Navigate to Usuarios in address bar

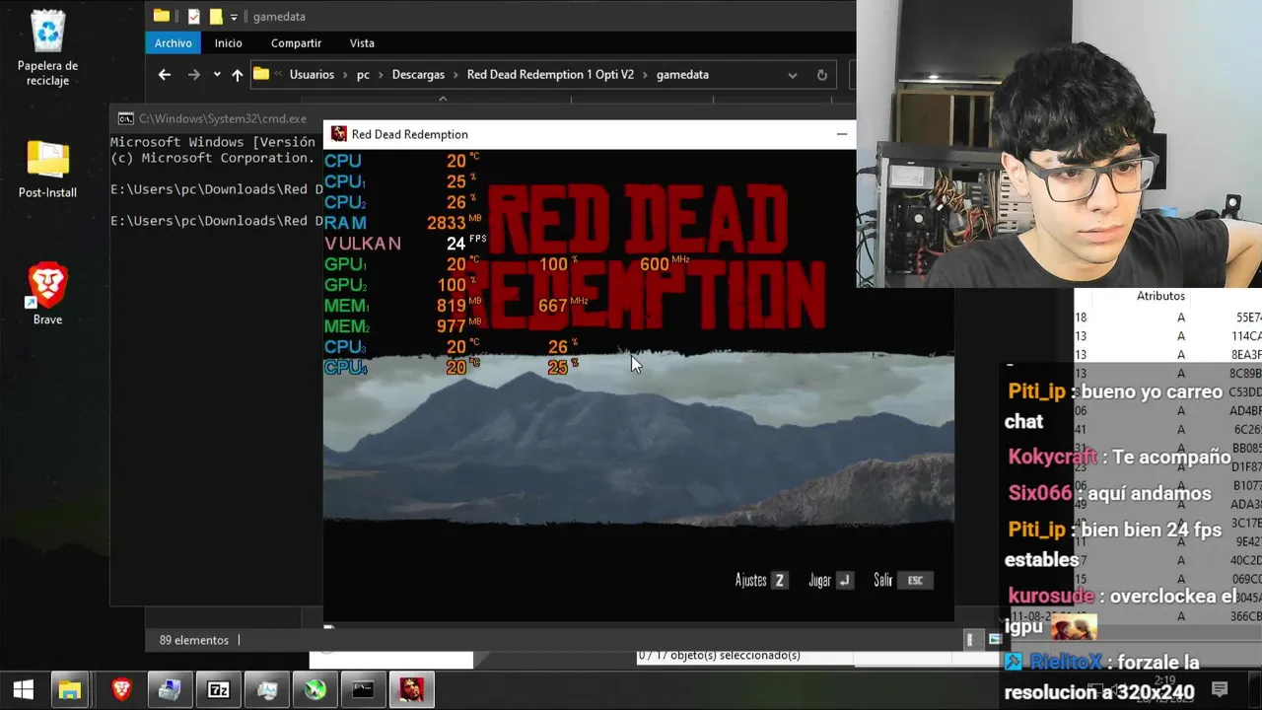(x=312, y=75)
